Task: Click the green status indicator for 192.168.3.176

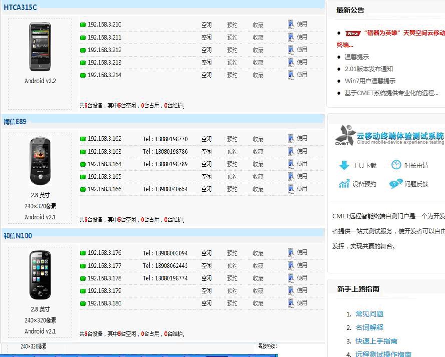Action: pyautogui.click(x=83, y=253)
